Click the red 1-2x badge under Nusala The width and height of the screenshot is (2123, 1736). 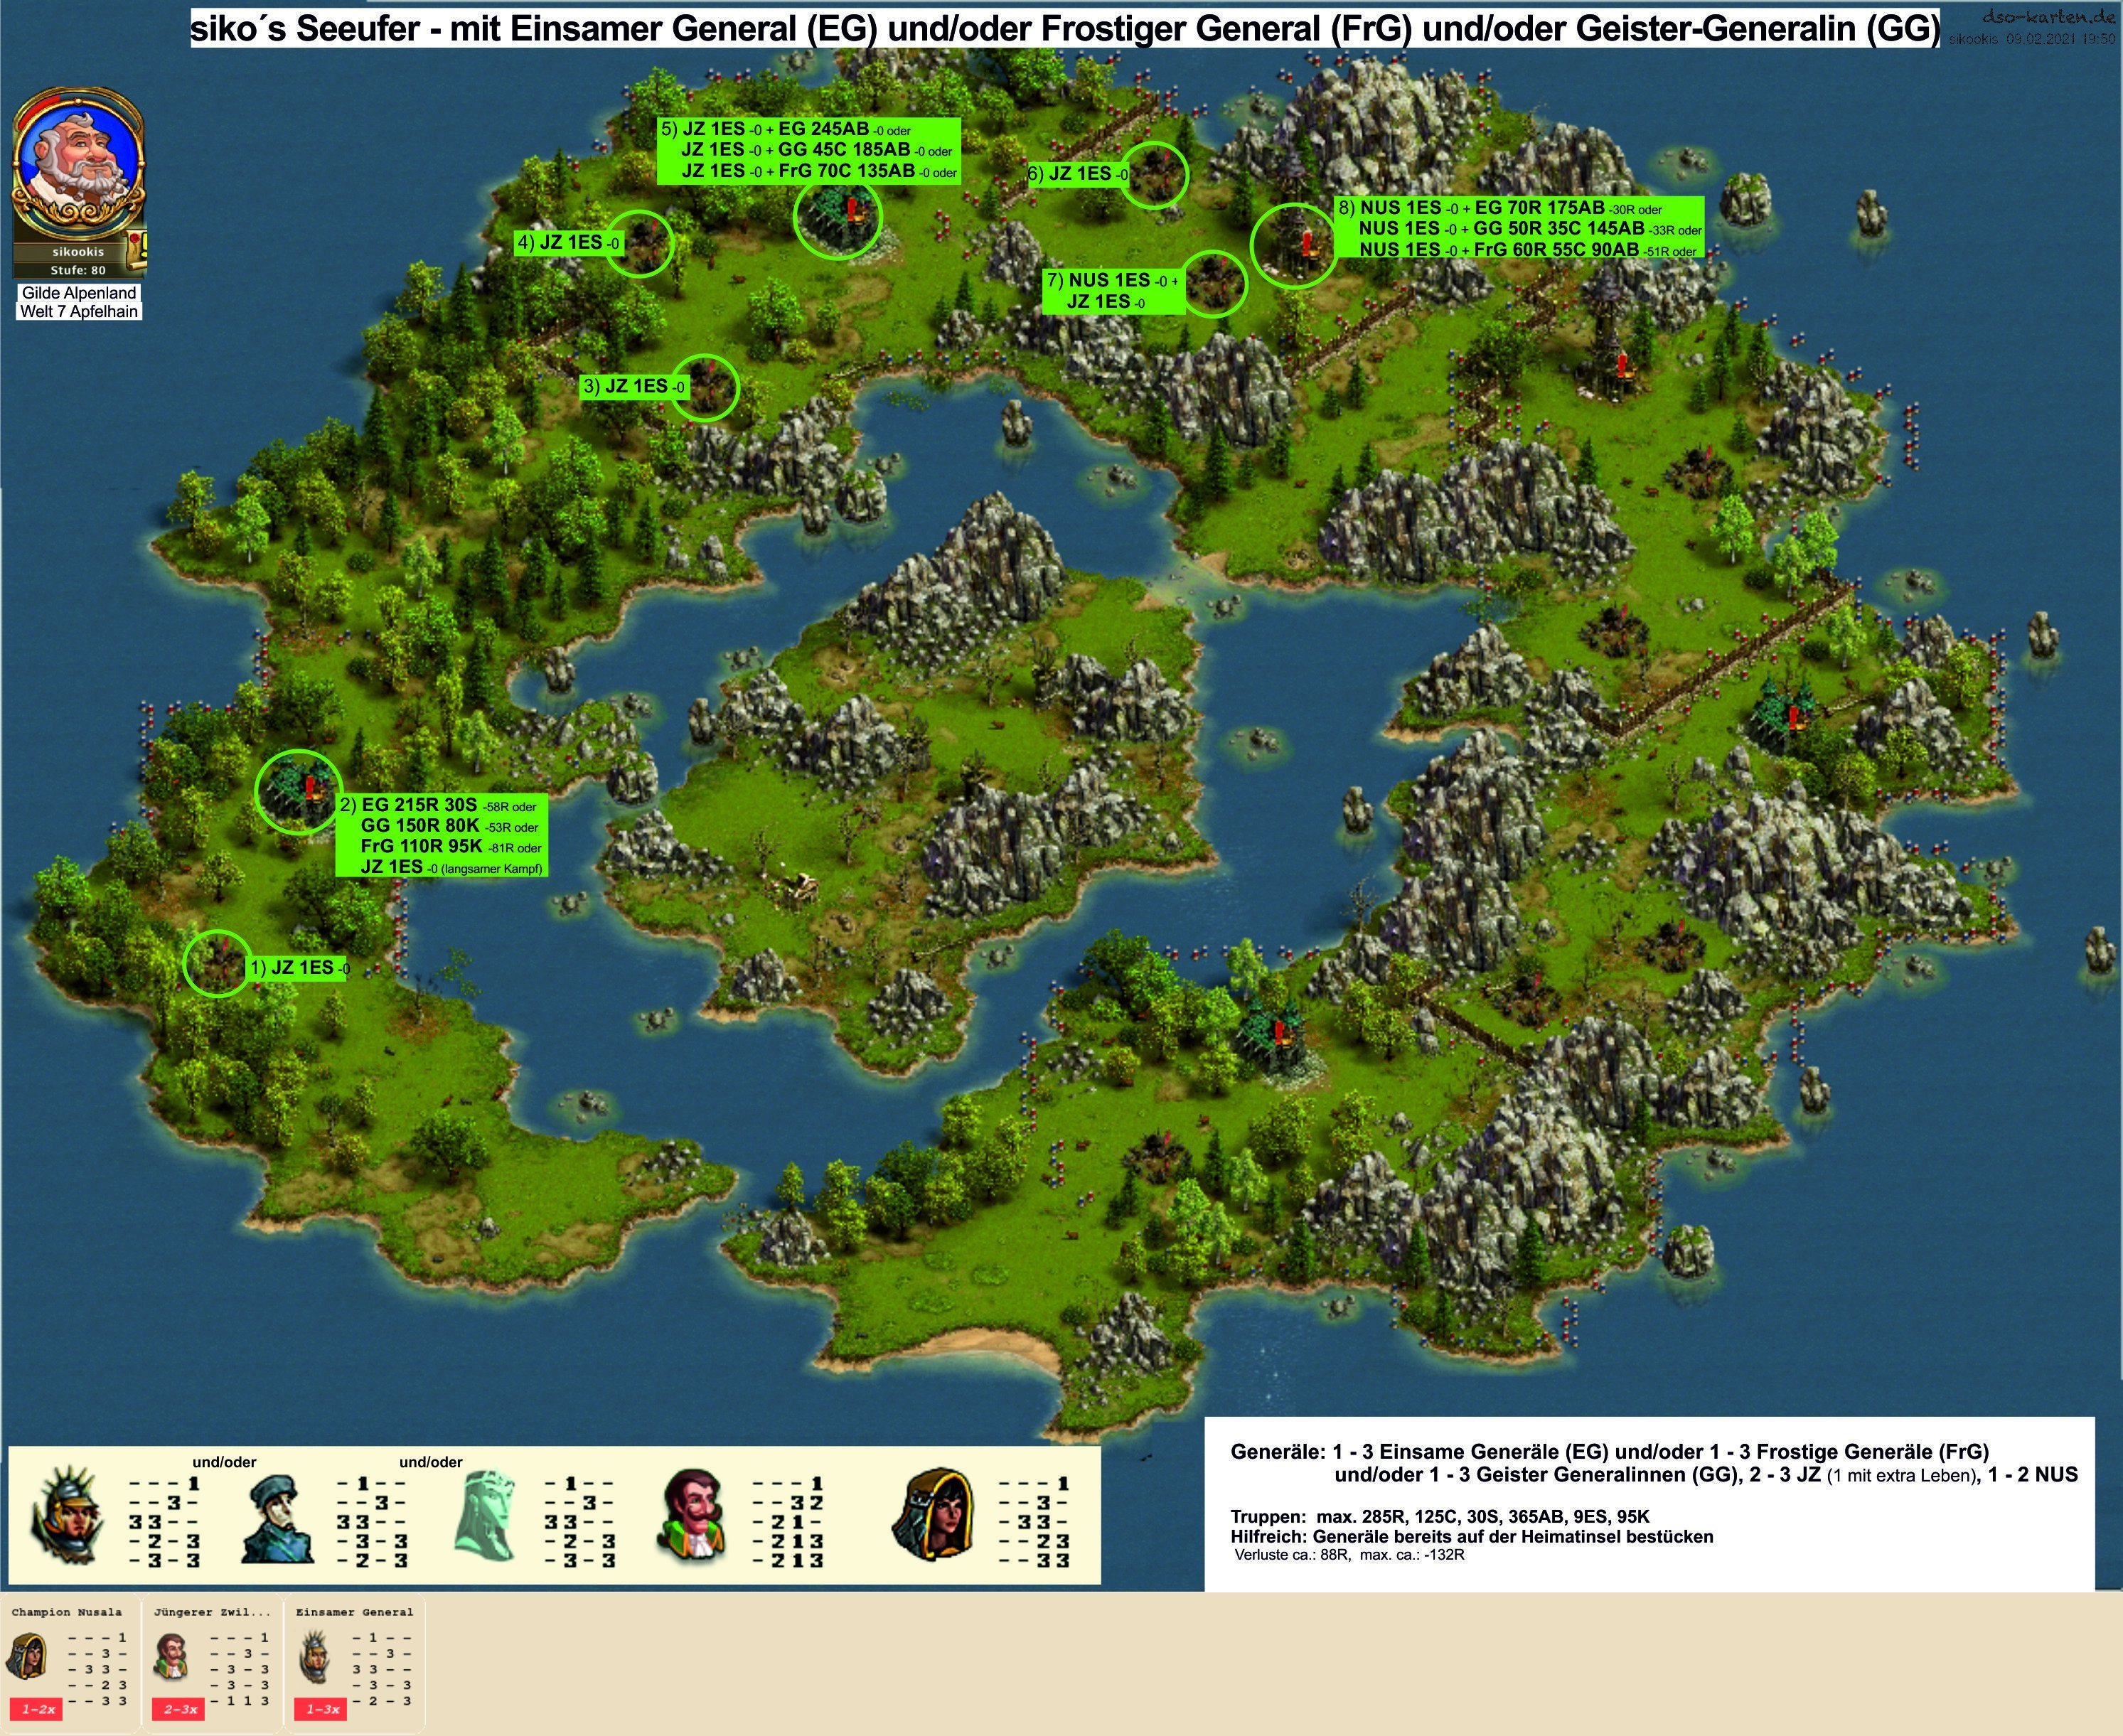point(37,1709)
